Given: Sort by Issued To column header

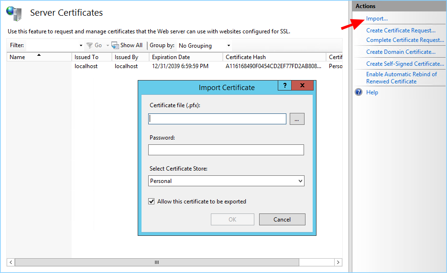Looking at the screenshot, I should (x=92, y=57).
